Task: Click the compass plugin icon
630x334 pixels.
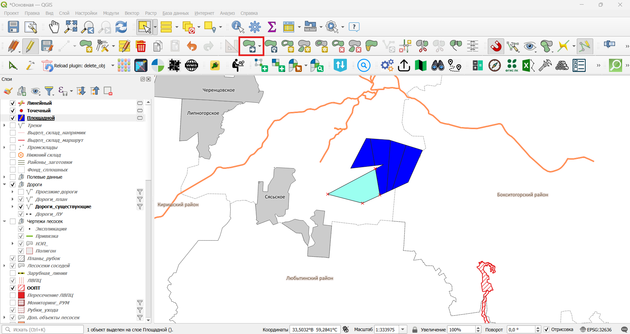Action: point(495,65)
